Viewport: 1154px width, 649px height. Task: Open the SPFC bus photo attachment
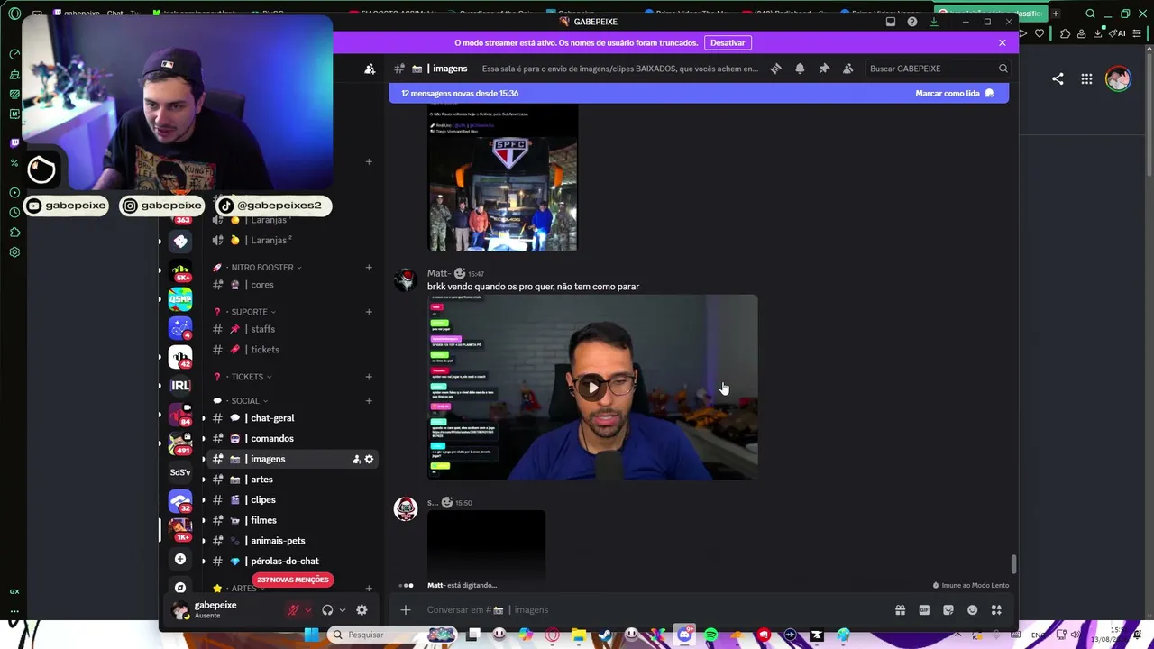tap(502, 178)
